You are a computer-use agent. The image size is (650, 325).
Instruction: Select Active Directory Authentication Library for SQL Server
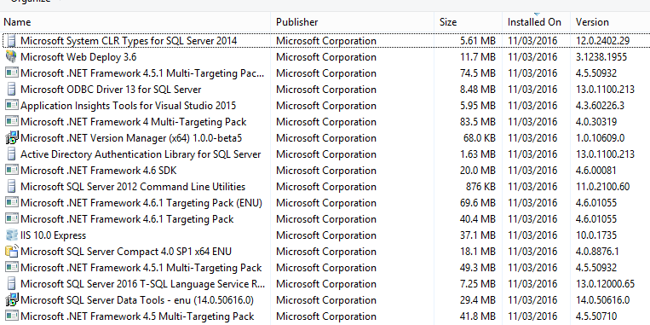(x=141, y=154)
